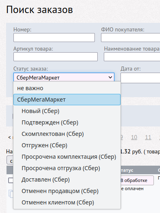Viewport: 160px width, 213px height.
Task: Click the Статус column header
Action: [x=127, y=170]
